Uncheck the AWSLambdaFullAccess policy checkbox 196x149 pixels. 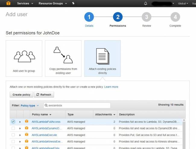coord(13,122)
